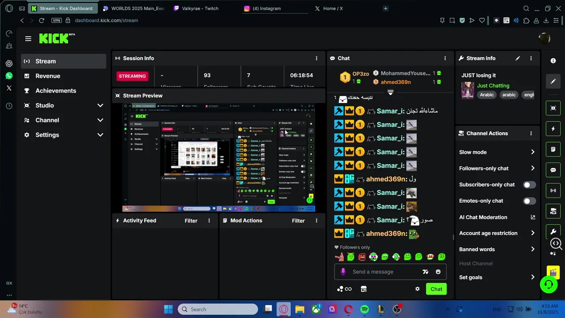Click the microphone icon in the message box
This screenshot has width=565, height=318.
(x=343, y=272)
